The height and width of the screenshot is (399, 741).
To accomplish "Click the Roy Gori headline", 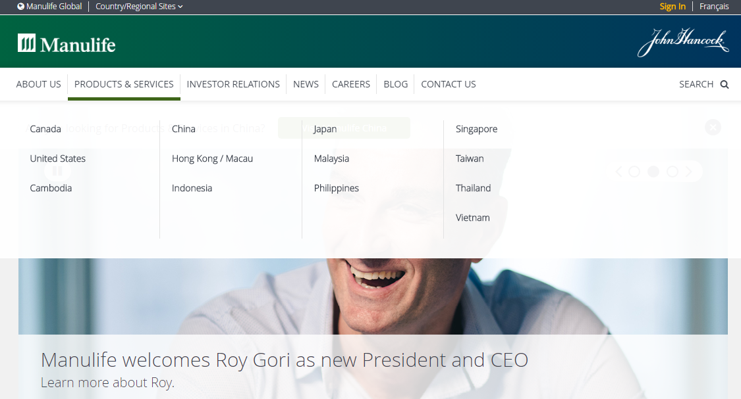I will [x=284, y=360].
